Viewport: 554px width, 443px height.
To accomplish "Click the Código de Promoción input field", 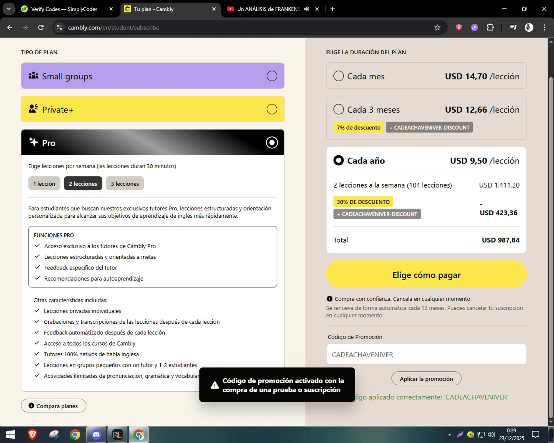I will pyautogui.click(x=426, y=354).
